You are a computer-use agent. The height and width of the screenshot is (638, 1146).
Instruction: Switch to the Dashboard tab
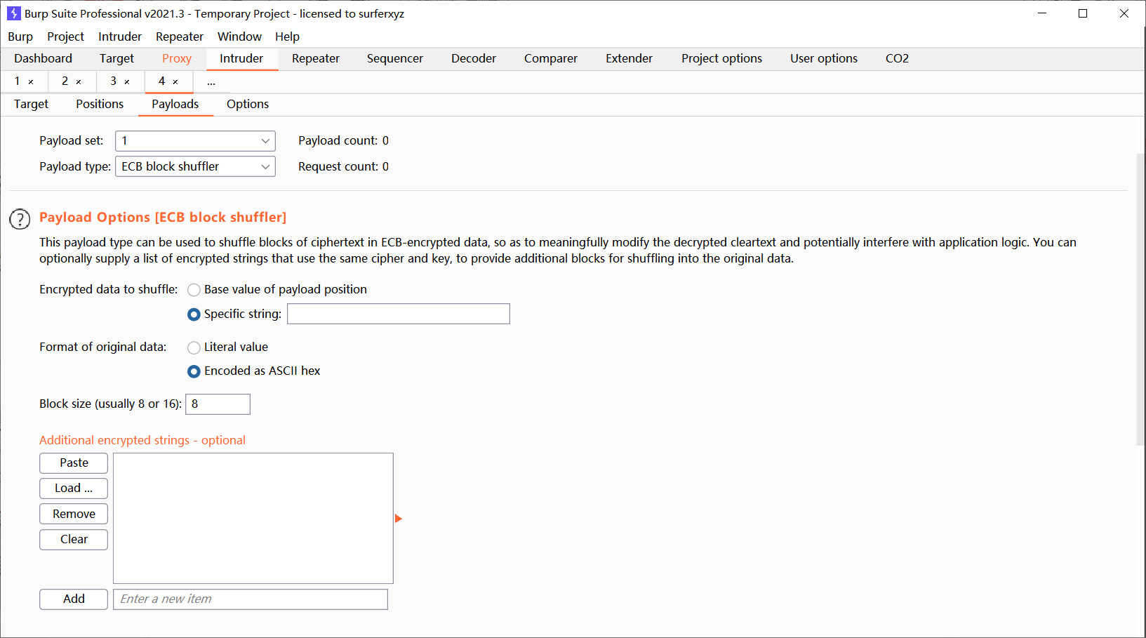(43, 59)
